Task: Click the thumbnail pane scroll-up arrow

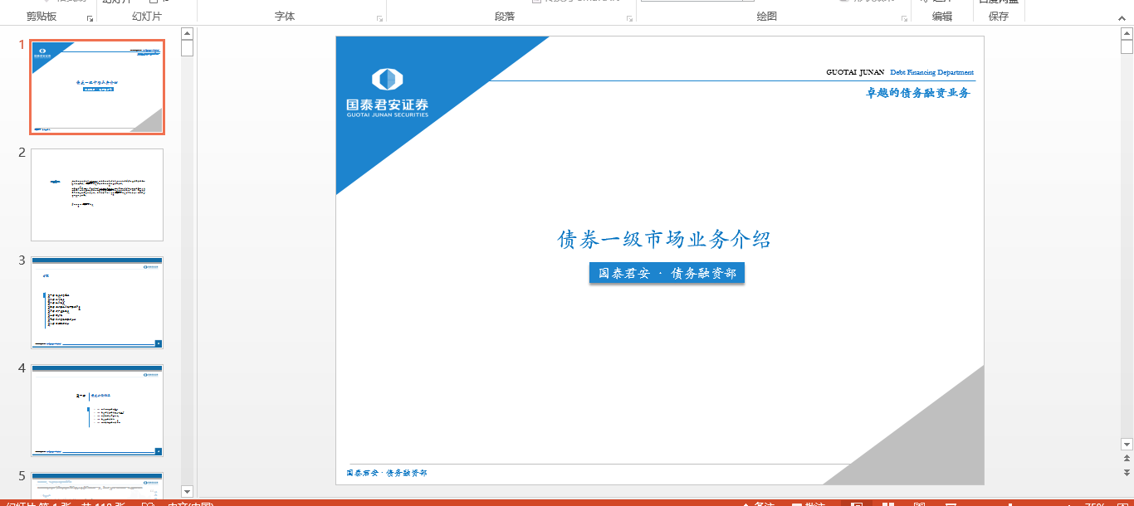Action: coord(187,33)
